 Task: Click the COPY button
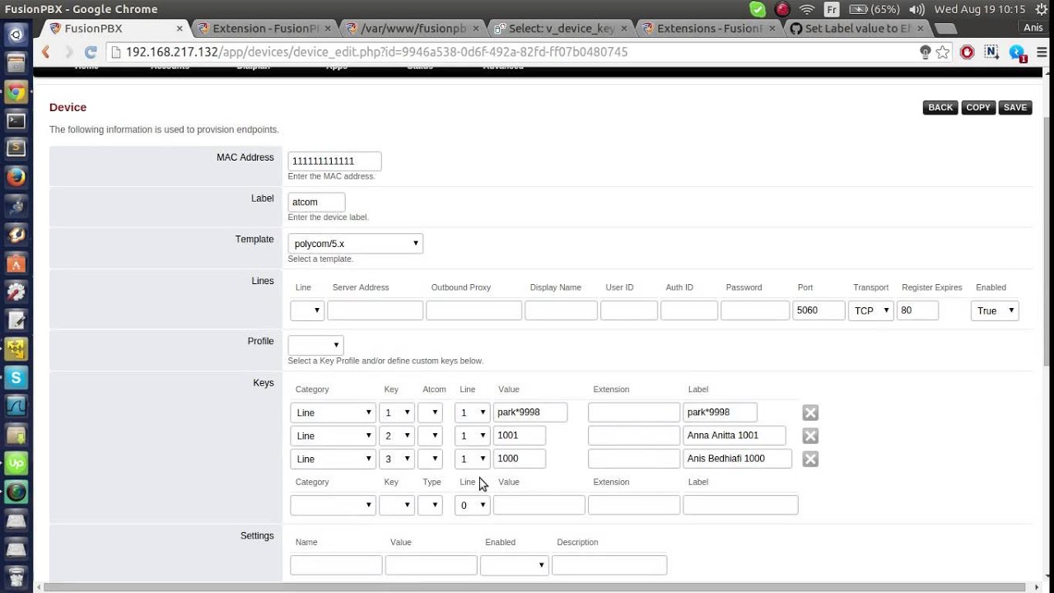[x=978, y=108]
